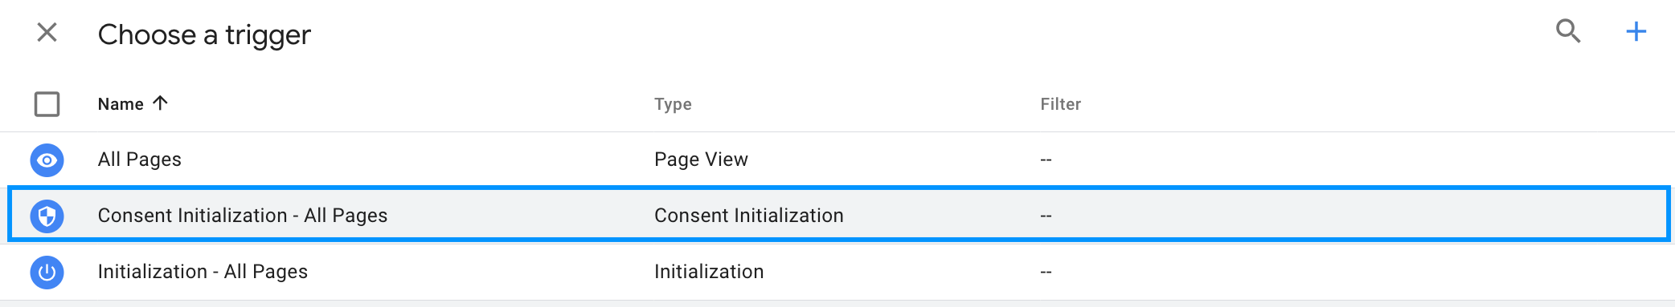The image size is (1675, 307).
Task: Open the trigger search
Action: coord(1568,31)
